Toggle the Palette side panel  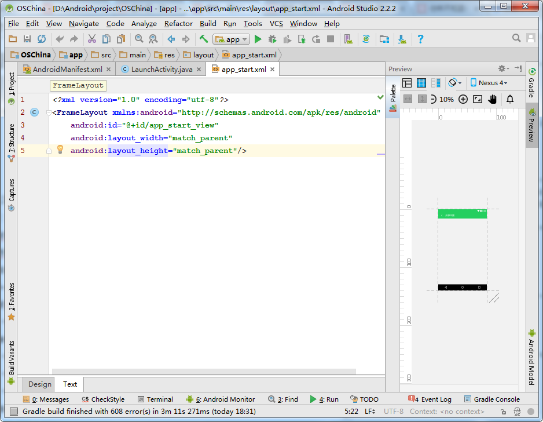point(393,99)
